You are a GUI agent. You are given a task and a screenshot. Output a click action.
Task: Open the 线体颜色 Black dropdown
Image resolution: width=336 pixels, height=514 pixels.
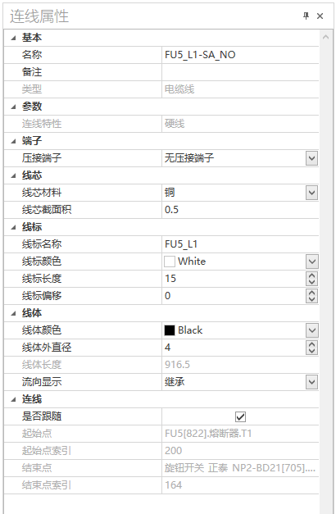[311, 330]
